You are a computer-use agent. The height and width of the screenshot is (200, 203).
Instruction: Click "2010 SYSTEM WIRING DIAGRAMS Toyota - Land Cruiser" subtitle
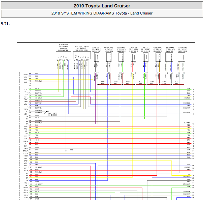click(x=102, y=13)
